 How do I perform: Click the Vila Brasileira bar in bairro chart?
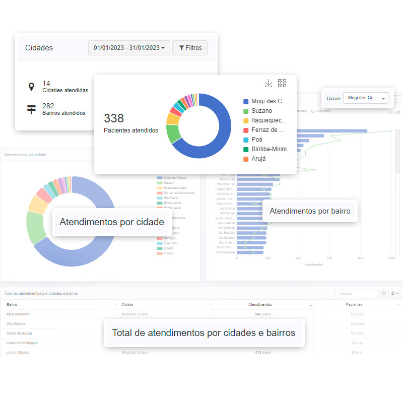coord(250,252)
